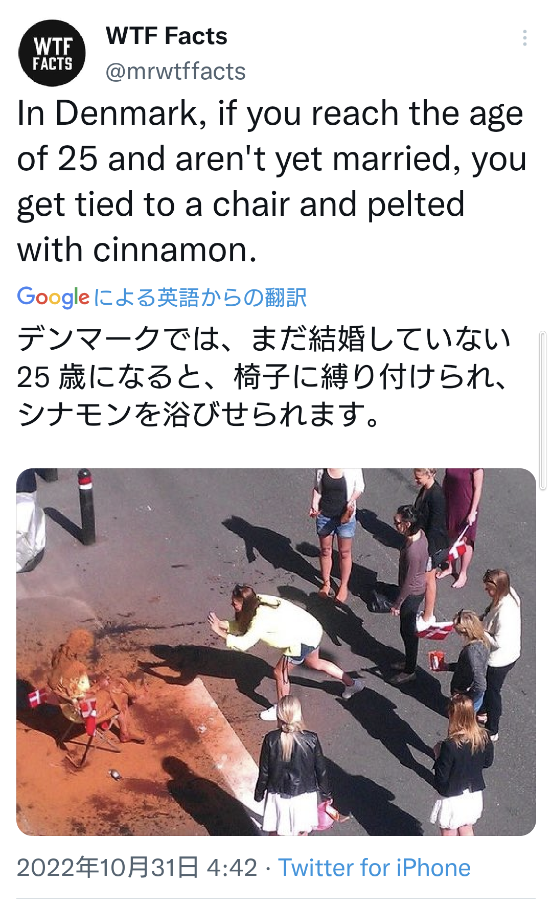
Task: Select the English tweet text about Denmark
Action: [x=271, y=181]
